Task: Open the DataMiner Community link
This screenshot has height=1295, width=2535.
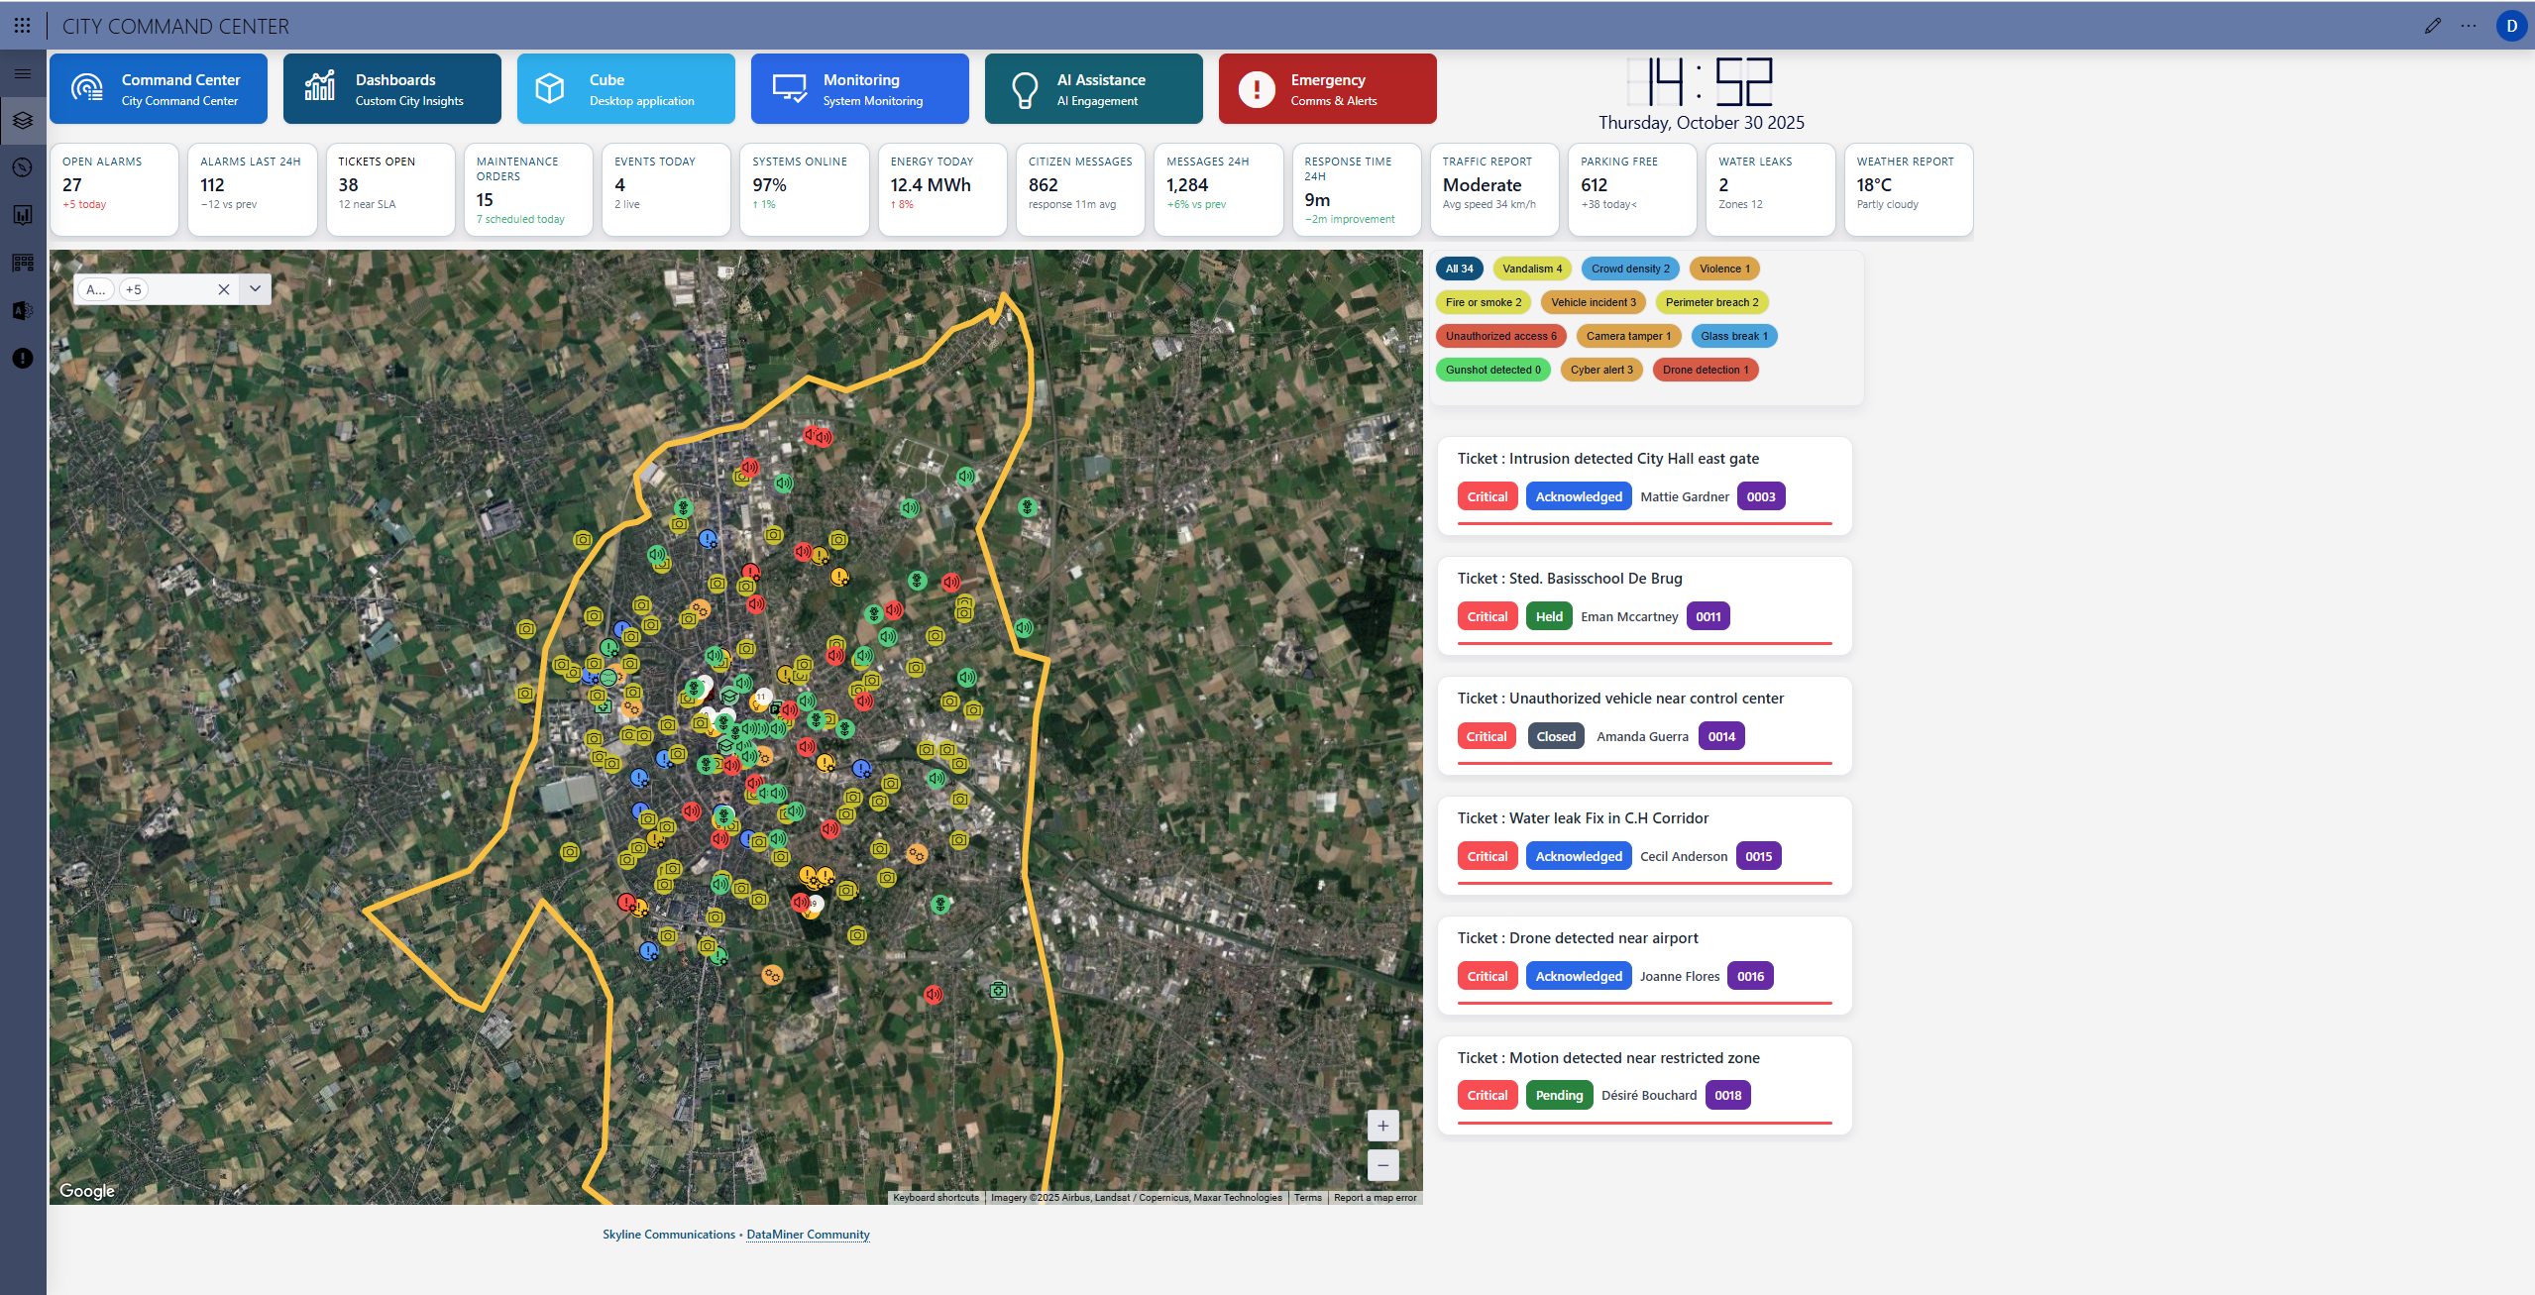Action: pyautogui.click(x=807, y=1235)
